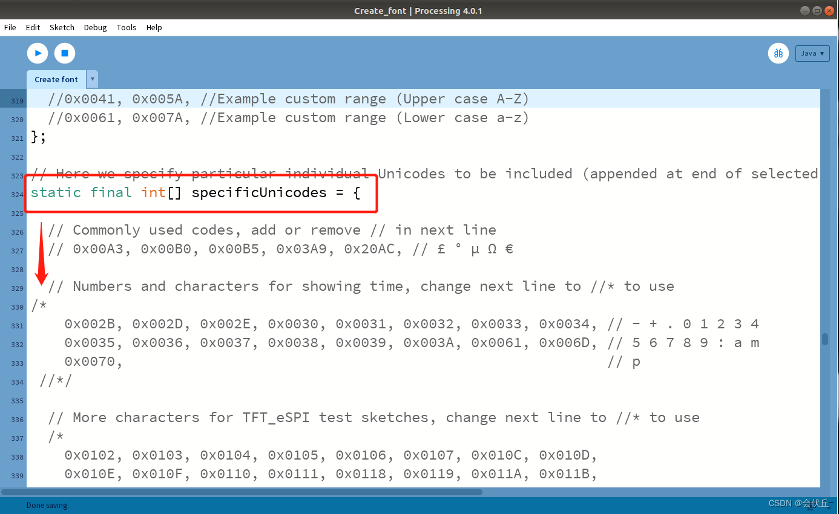The height and width of the screenshot is (514, 839).
Task: Open the Java mode dropdown
Action: 812,53
